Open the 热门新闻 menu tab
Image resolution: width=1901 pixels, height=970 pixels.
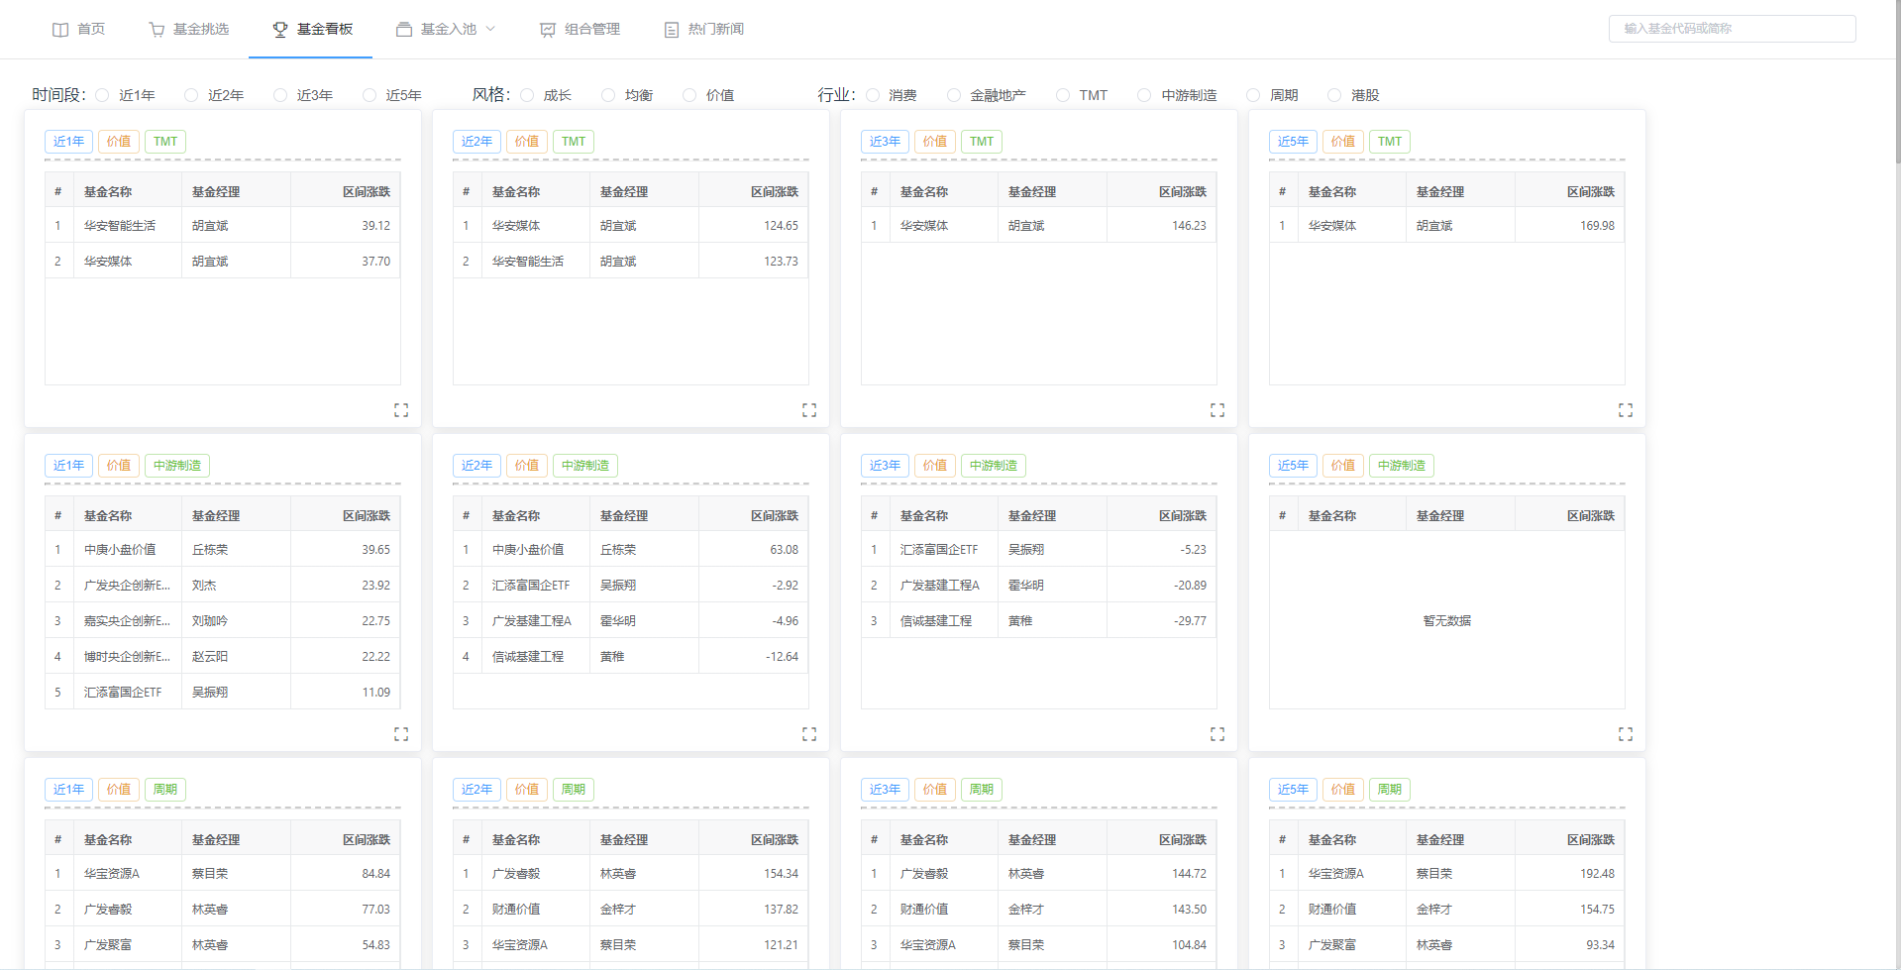pyautogui.click(x=703, y=30)
